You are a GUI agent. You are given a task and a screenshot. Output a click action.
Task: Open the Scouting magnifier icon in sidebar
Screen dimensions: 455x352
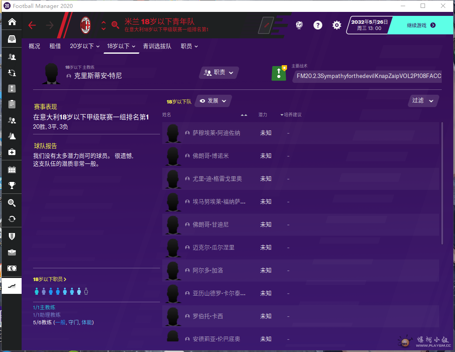pyautogui.click(x=12, y=203)
